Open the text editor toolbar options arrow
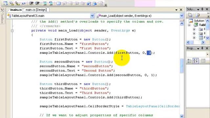Screen dimensions: 210x118 pyautogui.click(x=106, y=5)
